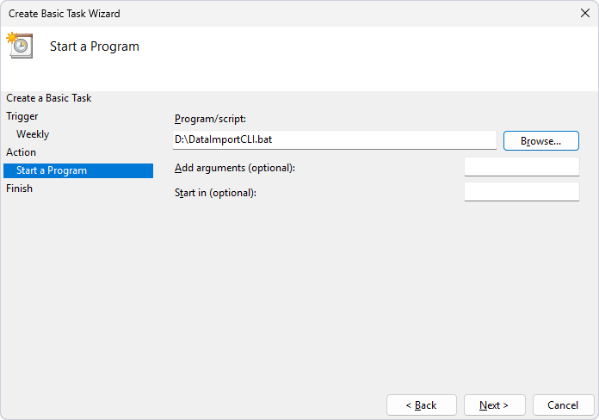The width and height of the screenshot is (599, 420).
Task: Click the task scheduler clock icon
Action: click(20, 46)
